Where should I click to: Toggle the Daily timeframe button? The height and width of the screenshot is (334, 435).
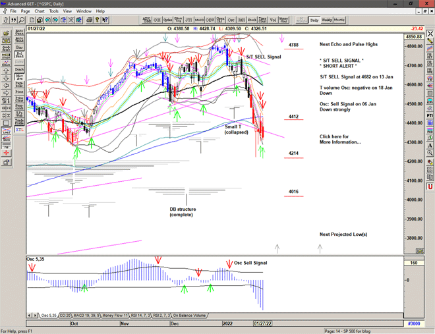314,20
